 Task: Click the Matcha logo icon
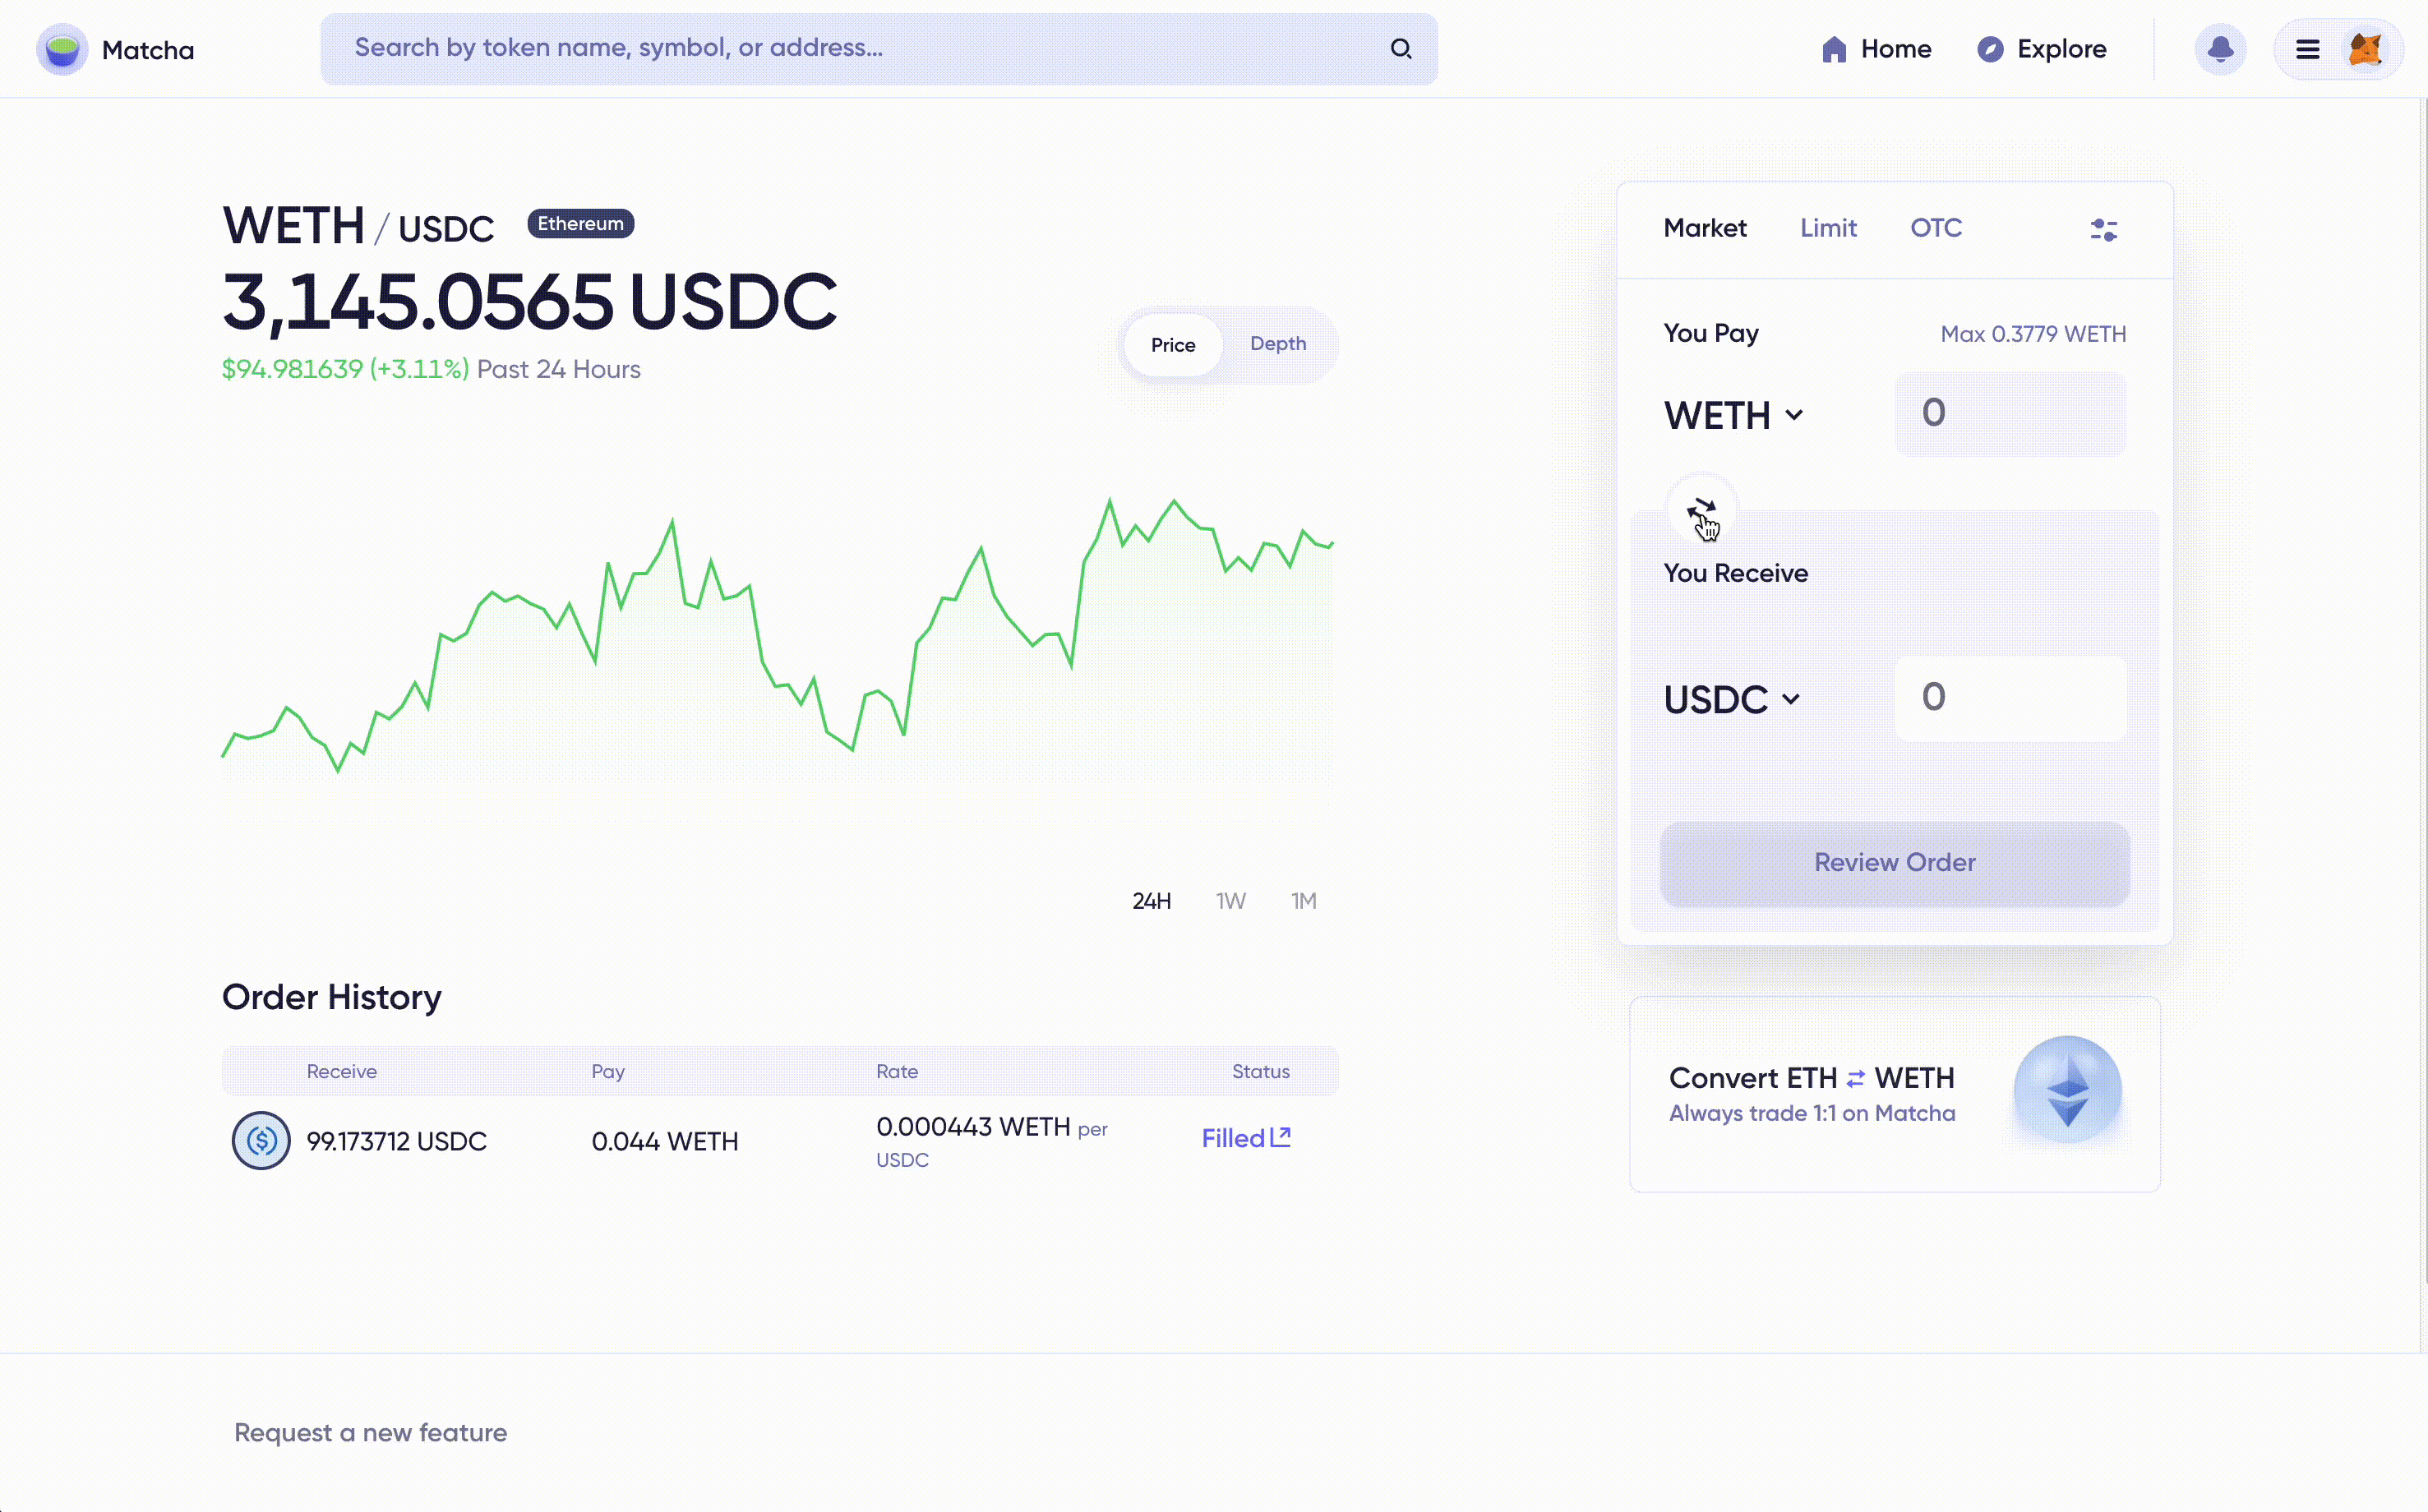click(62, 49)
